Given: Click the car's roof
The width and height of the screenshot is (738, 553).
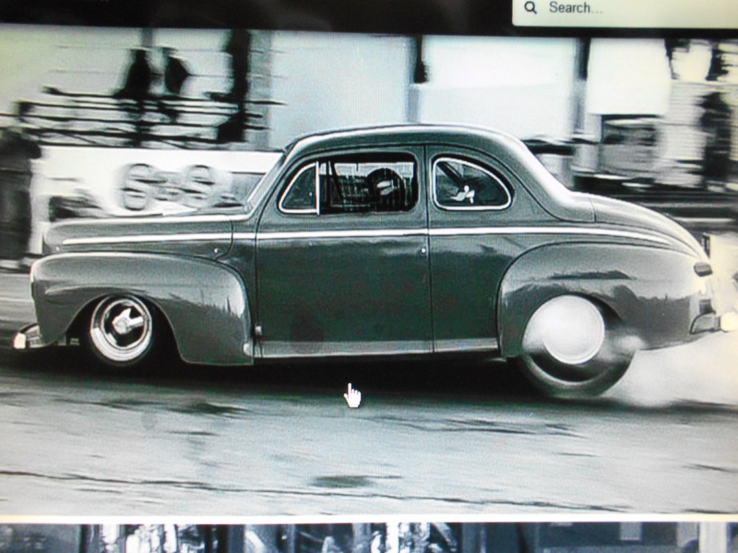Looking at the screenshot, I should coord(400,136).
